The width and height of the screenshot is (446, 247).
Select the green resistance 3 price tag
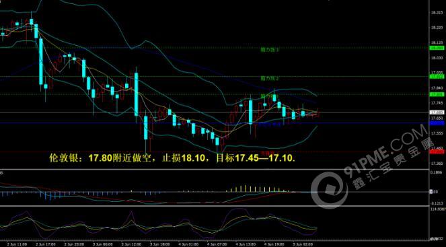(x=437, y=94)
